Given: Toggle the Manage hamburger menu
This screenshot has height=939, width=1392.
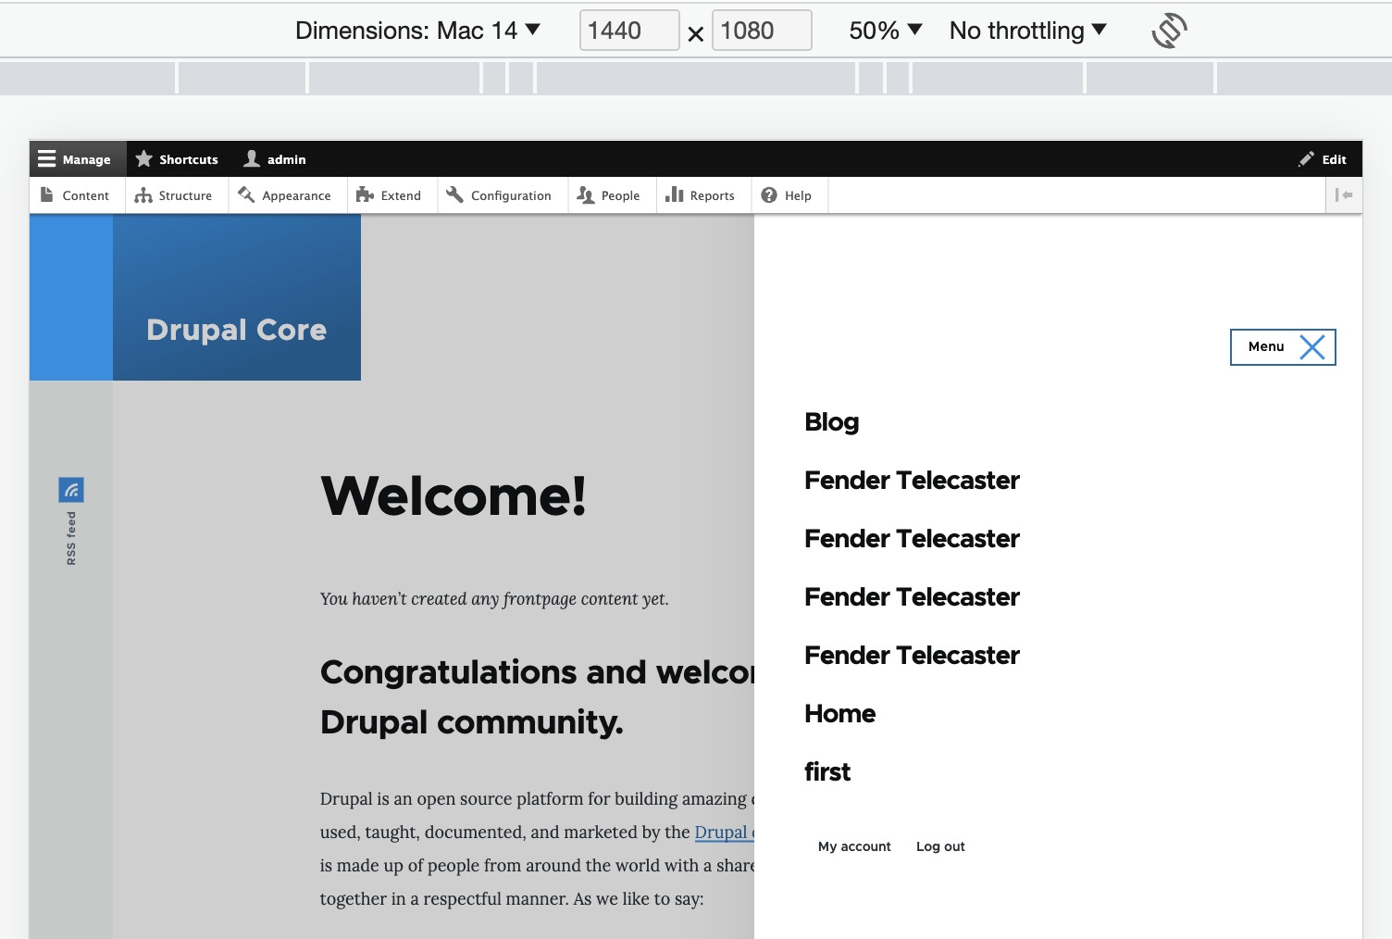Looking at the screenshot, I should click(48, 158).
